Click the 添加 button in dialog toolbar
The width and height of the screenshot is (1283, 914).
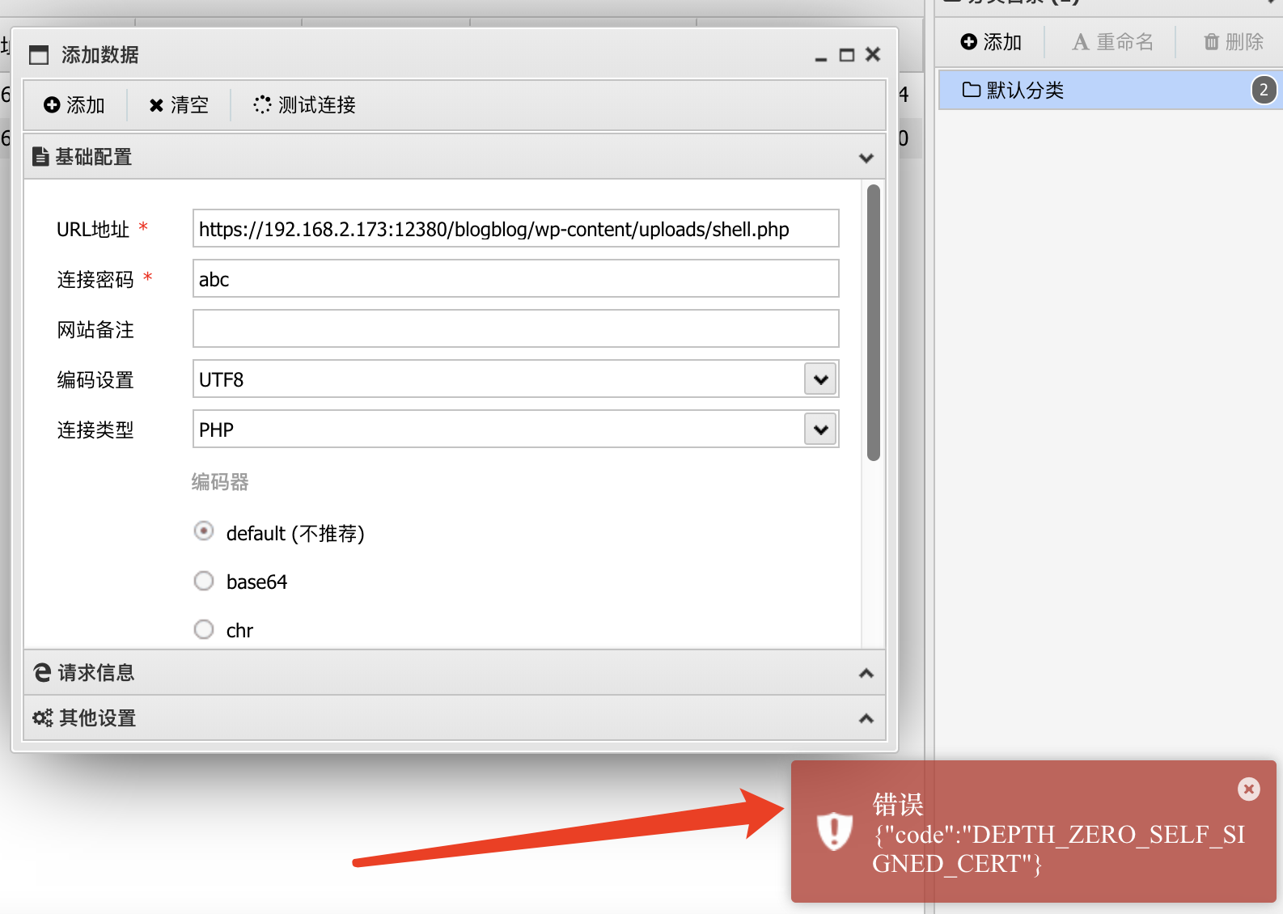click(74, 105)
